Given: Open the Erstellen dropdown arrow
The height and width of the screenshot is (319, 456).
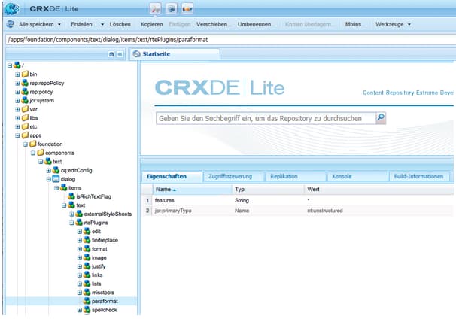Looking at the screenshot, I should pyautogui.click(x=102, y=24).
